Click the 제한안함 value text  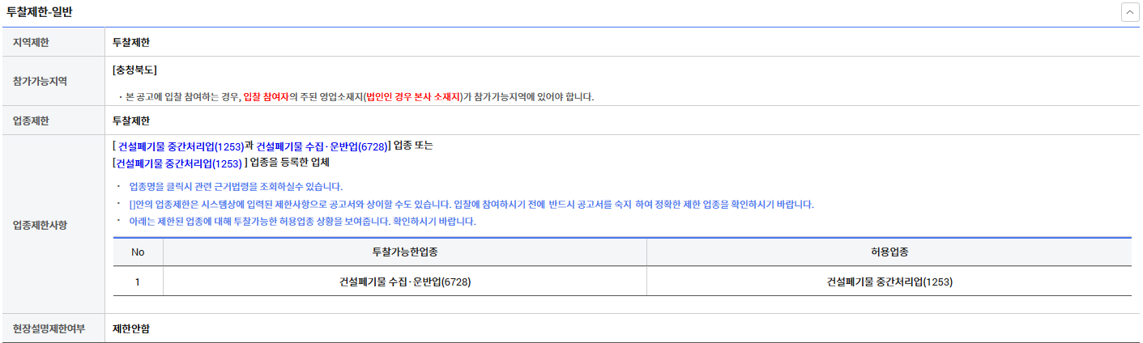coord(131,328)
